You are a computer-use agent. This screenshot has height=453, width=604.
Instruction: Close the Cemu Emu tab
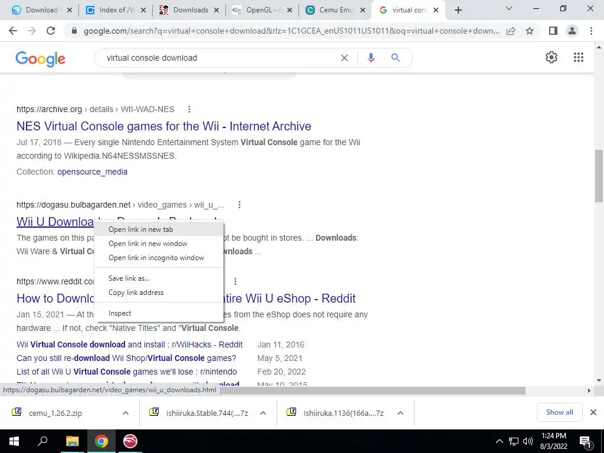(363, 10)
